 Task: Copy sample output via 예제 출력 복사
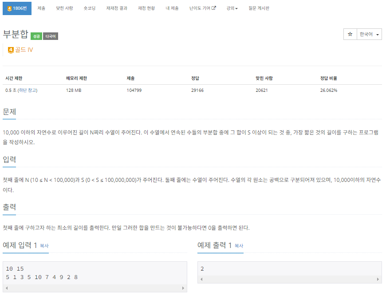coord(239,246)
